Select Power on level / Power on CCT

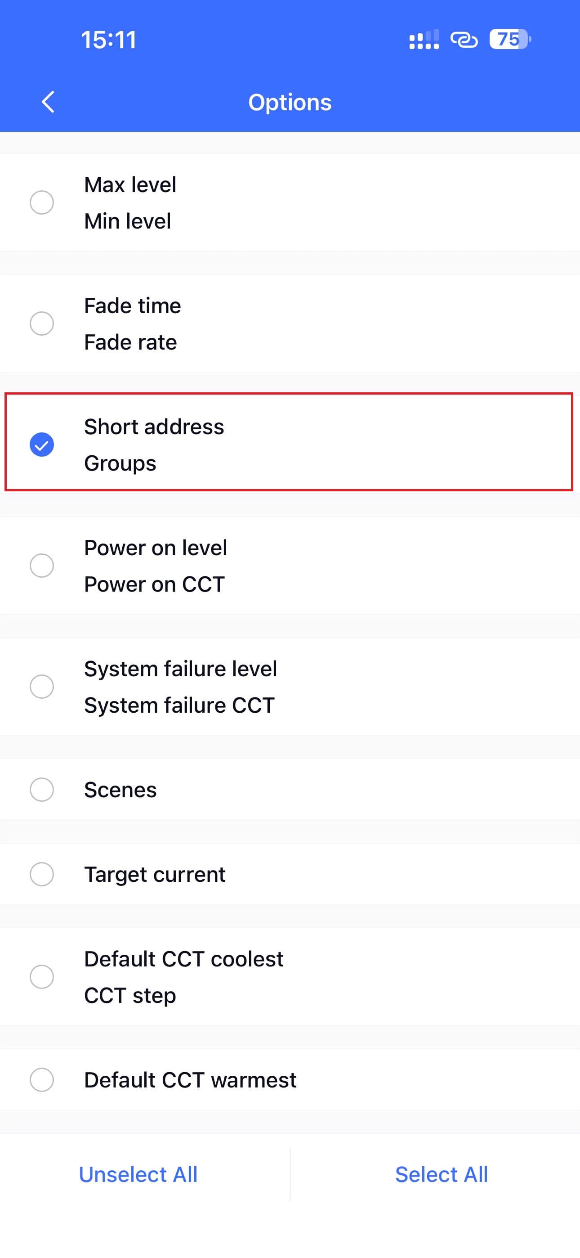click(x=42, y=566)
